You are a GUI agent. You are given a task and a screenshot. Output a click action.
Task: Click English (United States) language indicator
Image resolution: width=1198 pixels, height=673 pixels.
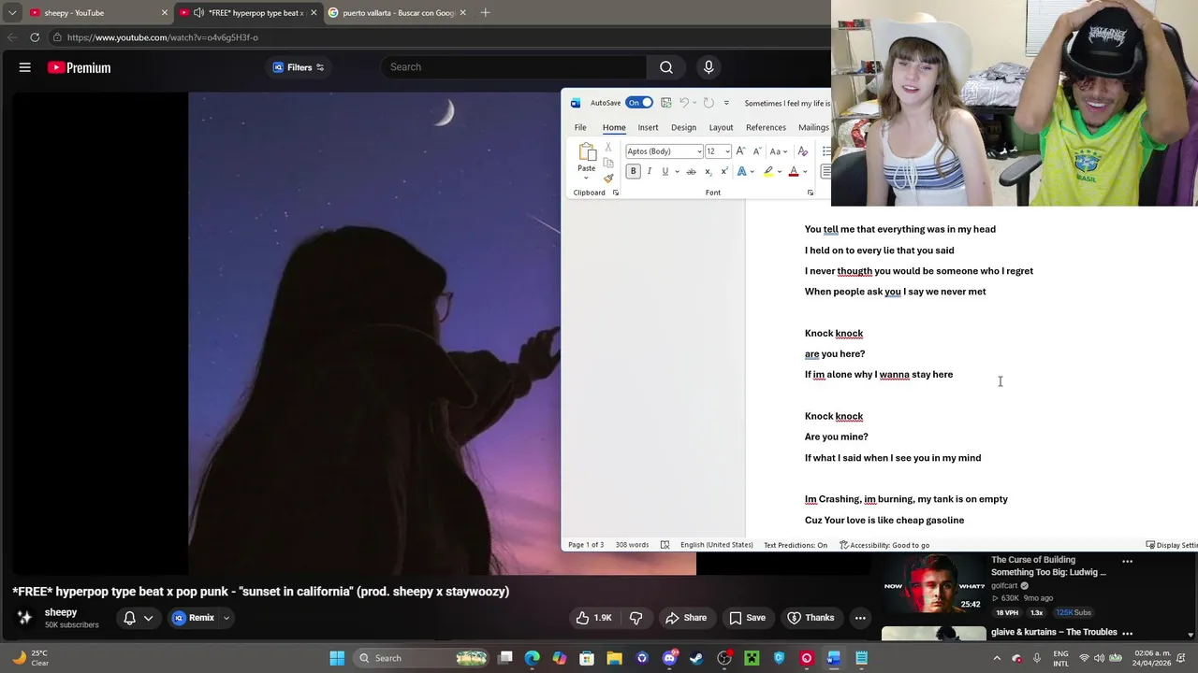[x=717, y=545]
